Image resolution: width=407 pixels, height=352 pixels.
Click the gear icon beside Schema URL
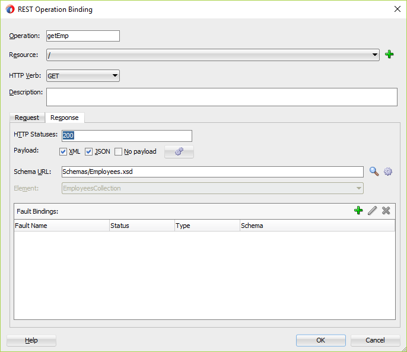[x=388, y=172]
